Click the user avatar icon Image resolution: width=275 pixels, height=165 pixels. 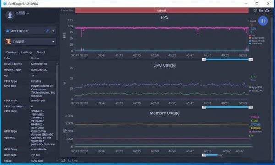[10, 15]
